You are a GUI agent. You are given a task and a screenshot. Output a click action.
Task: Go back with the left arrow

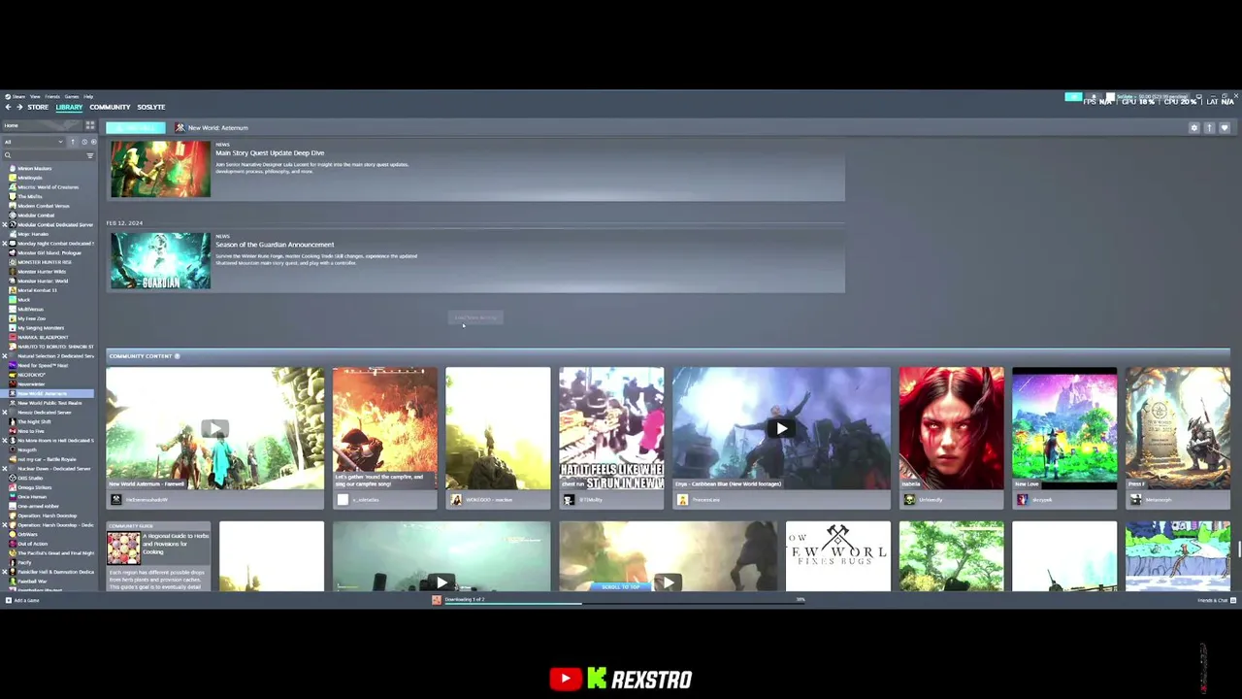pos(8,107)
